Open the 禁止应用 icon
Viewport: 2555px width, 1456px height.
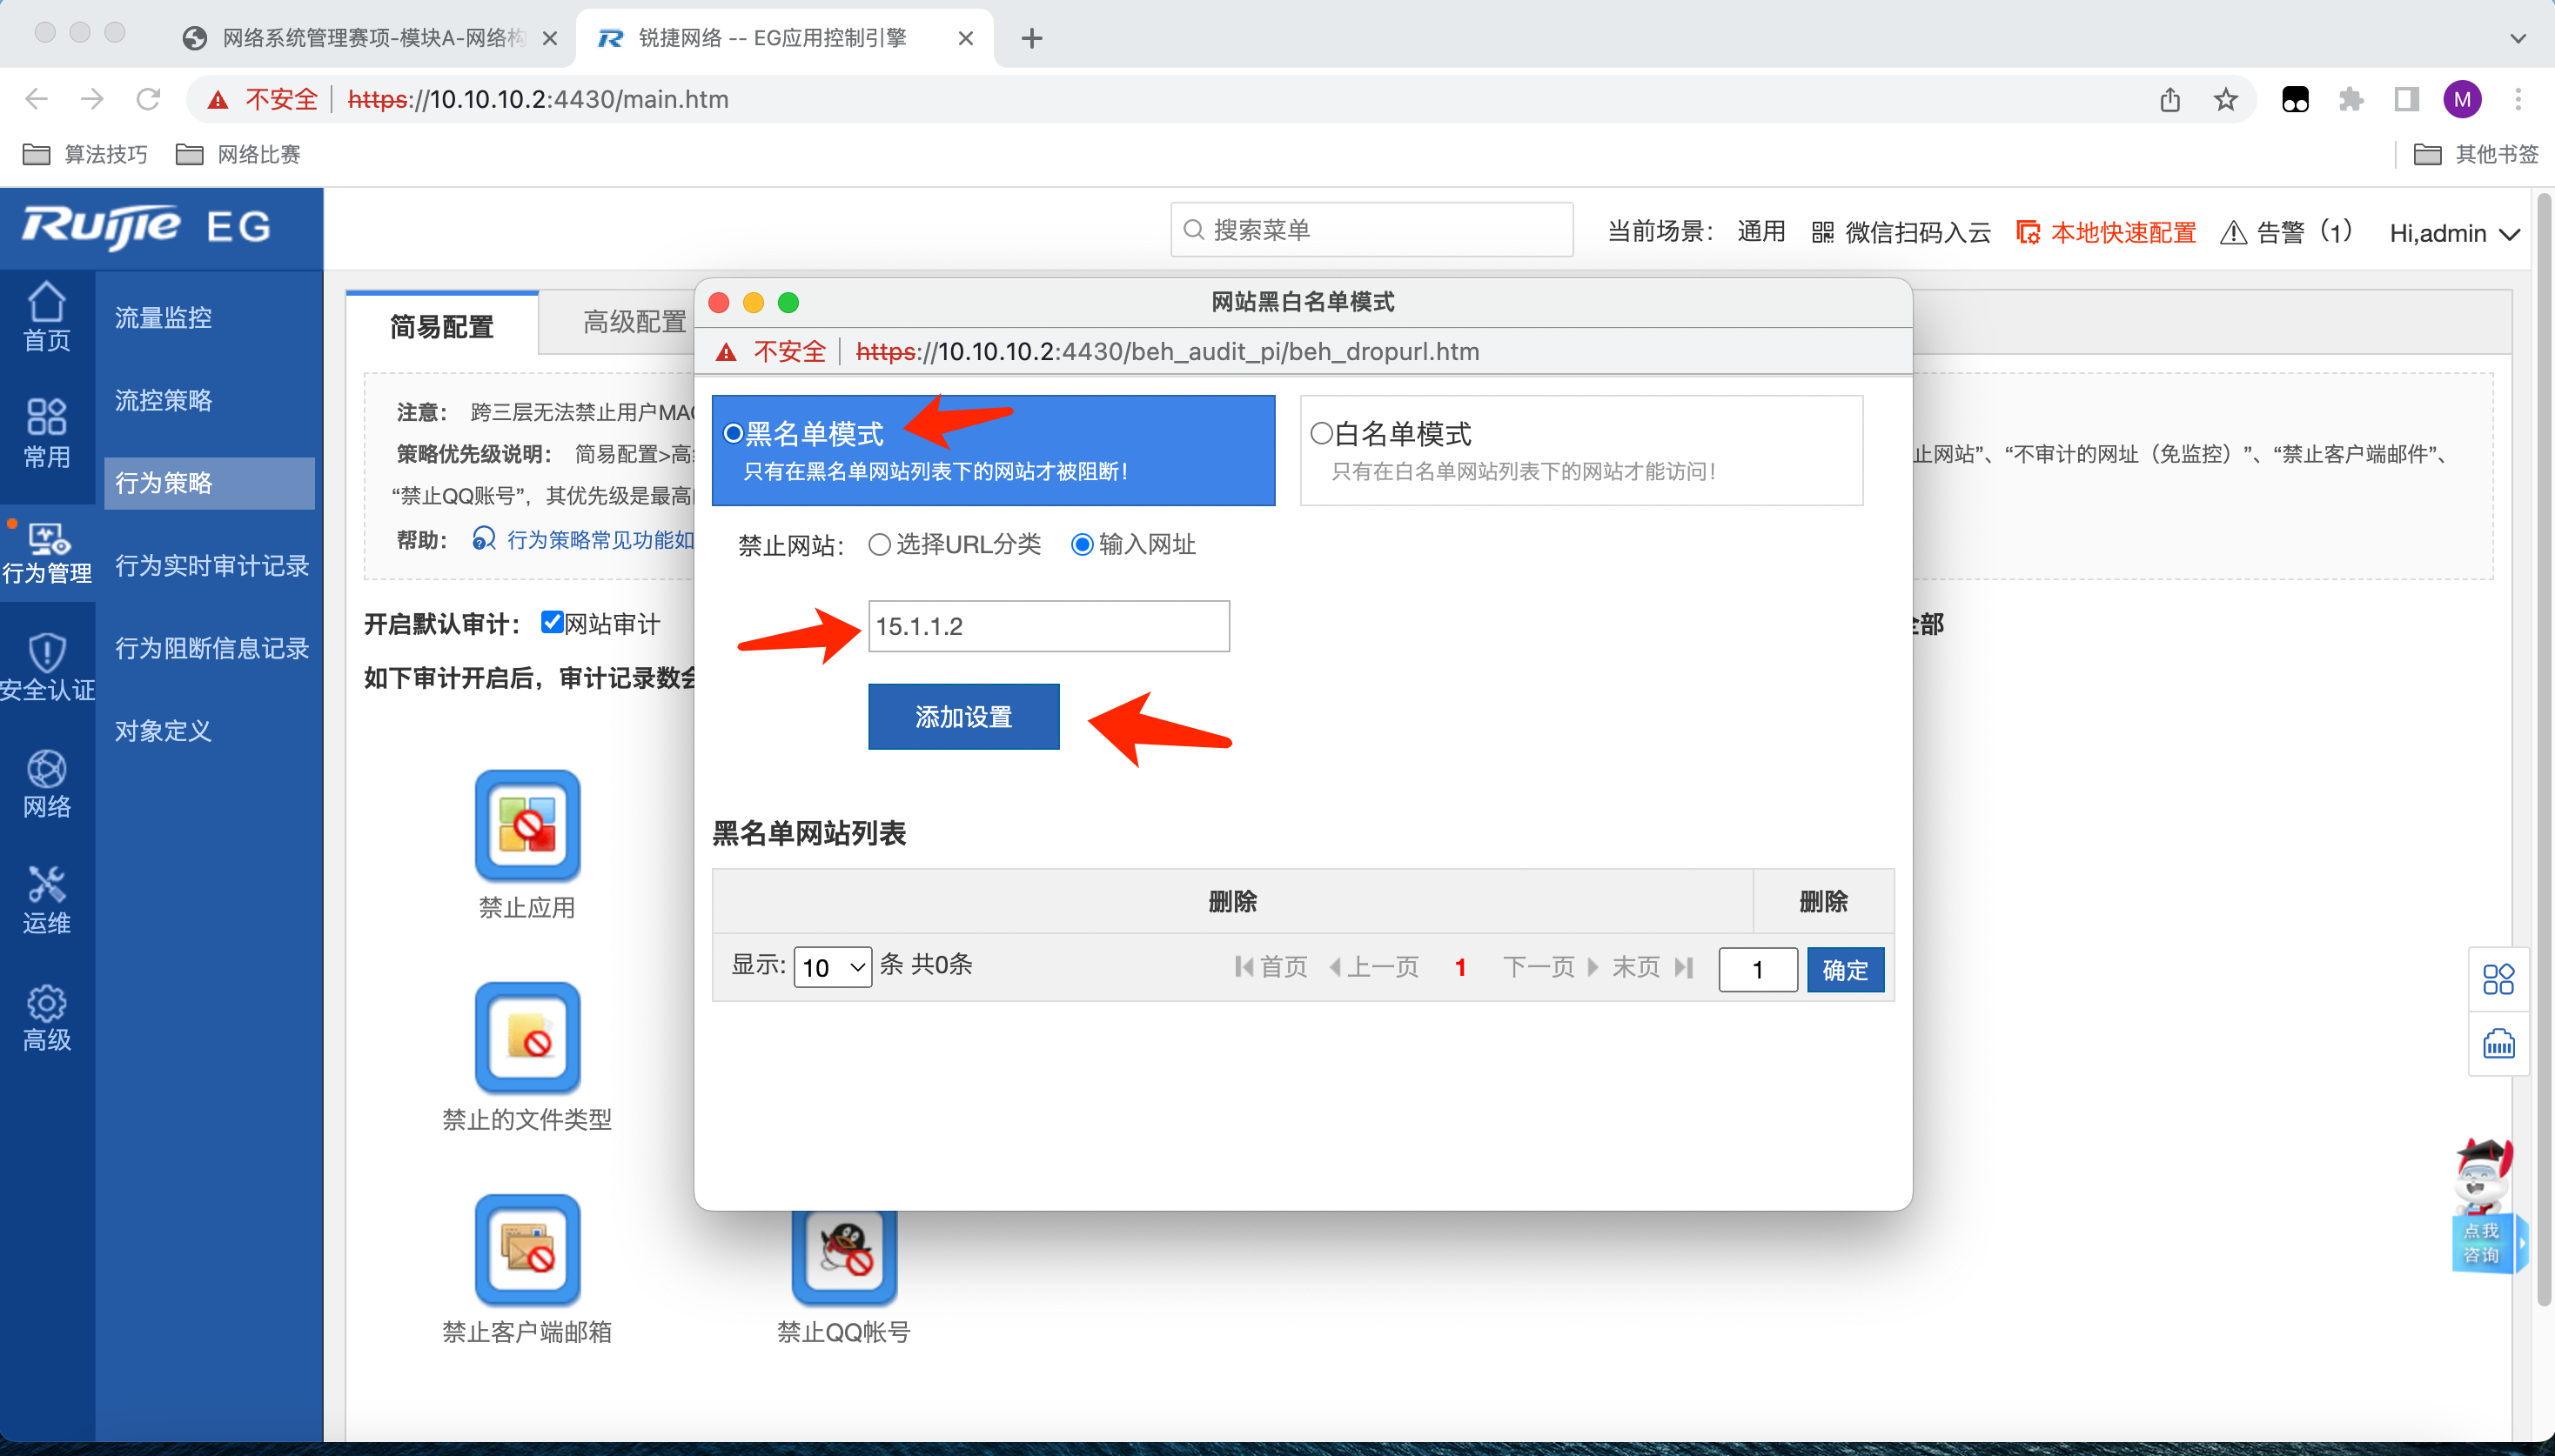click(x=527, y=825)
